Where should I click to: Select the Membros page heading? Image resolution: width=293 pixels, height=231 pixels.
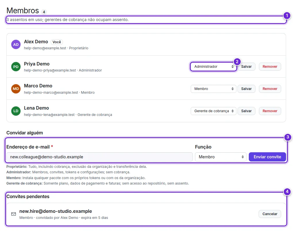tap(23, 10)
